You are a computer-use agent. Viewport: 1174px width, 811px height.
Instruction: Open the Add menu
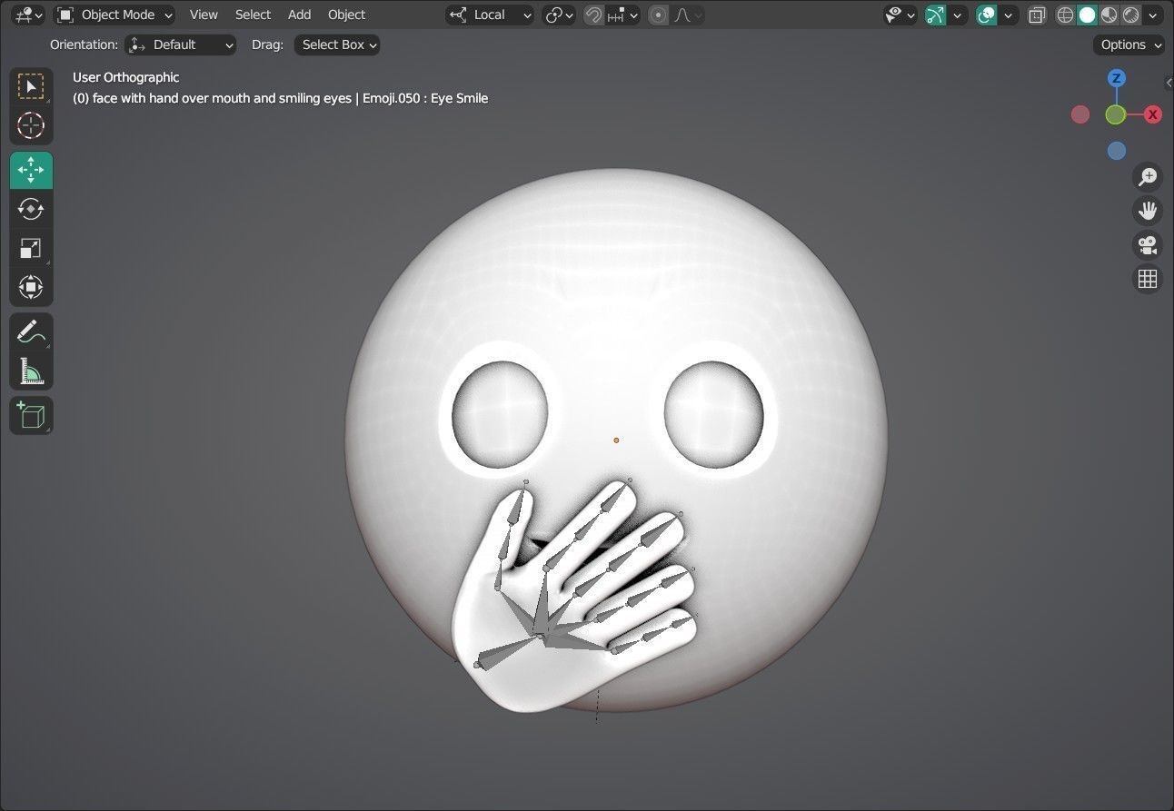pyautogui.click(x=299, y=15)
